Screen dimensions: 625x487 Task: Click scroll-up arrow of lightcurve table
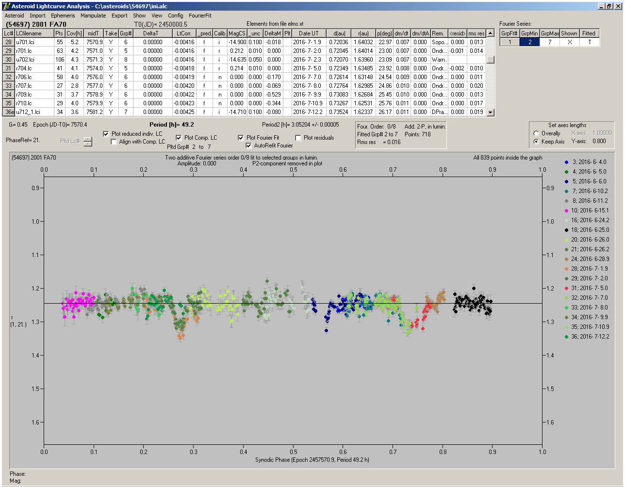pos(491,33)
